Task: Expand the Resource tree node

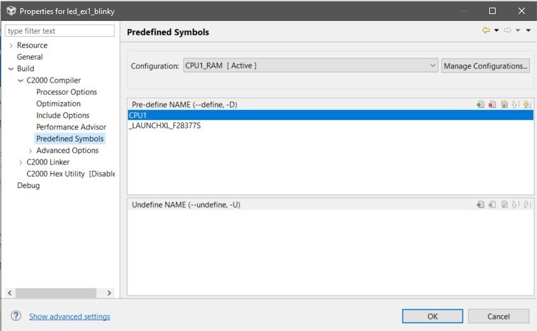Action: click(x=11, y=46)
